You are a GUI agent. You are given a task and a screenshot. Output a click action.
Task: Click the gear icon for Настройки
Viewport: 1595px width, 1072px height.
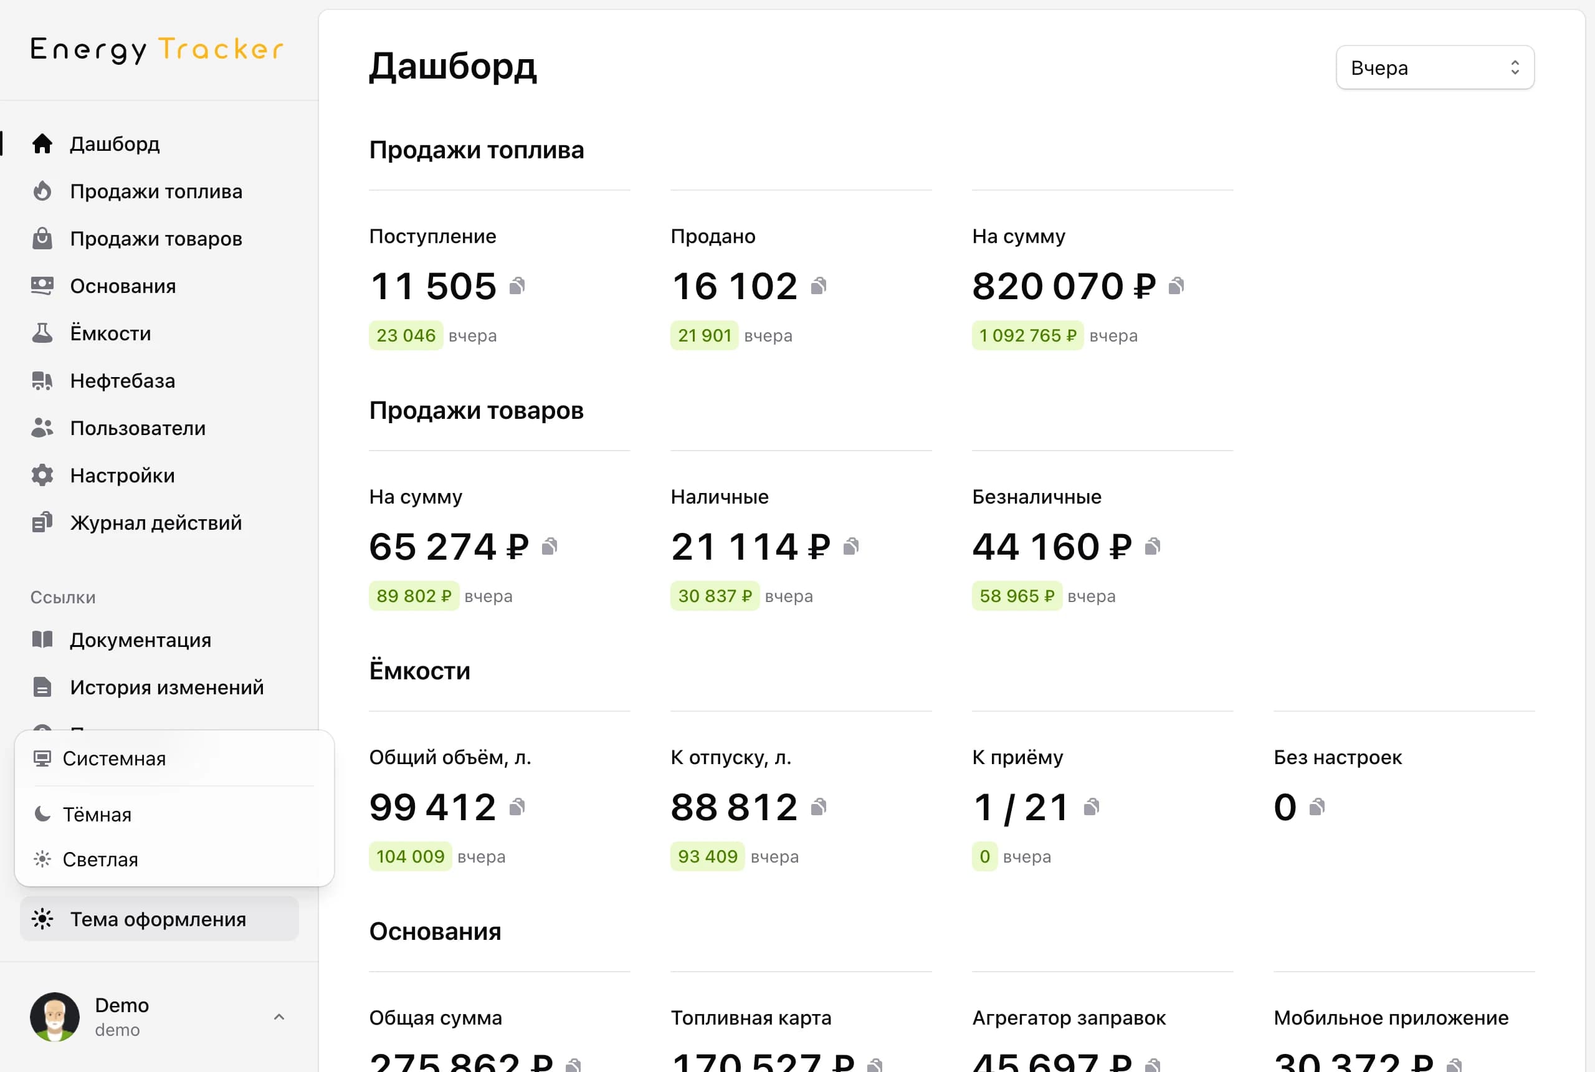point(42,475)
